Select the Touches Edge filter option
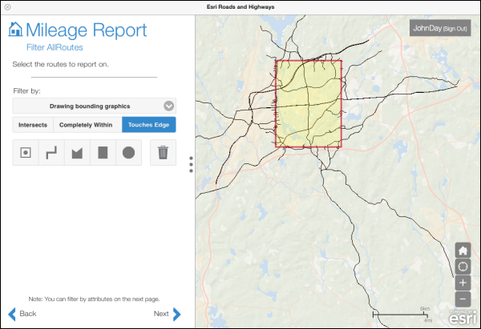481x329 pixels. [x=149, y=125]
